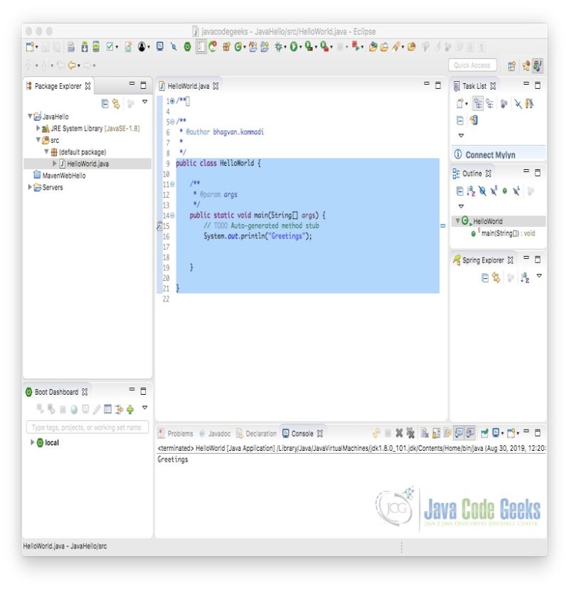This screenshot has height=591, width=569.
Task: Open the Debug tool from the toolbar
Action: click(x=277, y=46)
